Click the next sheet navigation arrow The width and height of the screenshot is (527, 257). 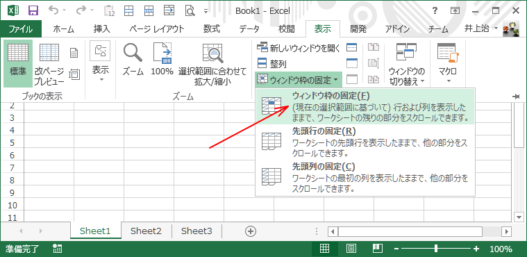tap(41, 231)
